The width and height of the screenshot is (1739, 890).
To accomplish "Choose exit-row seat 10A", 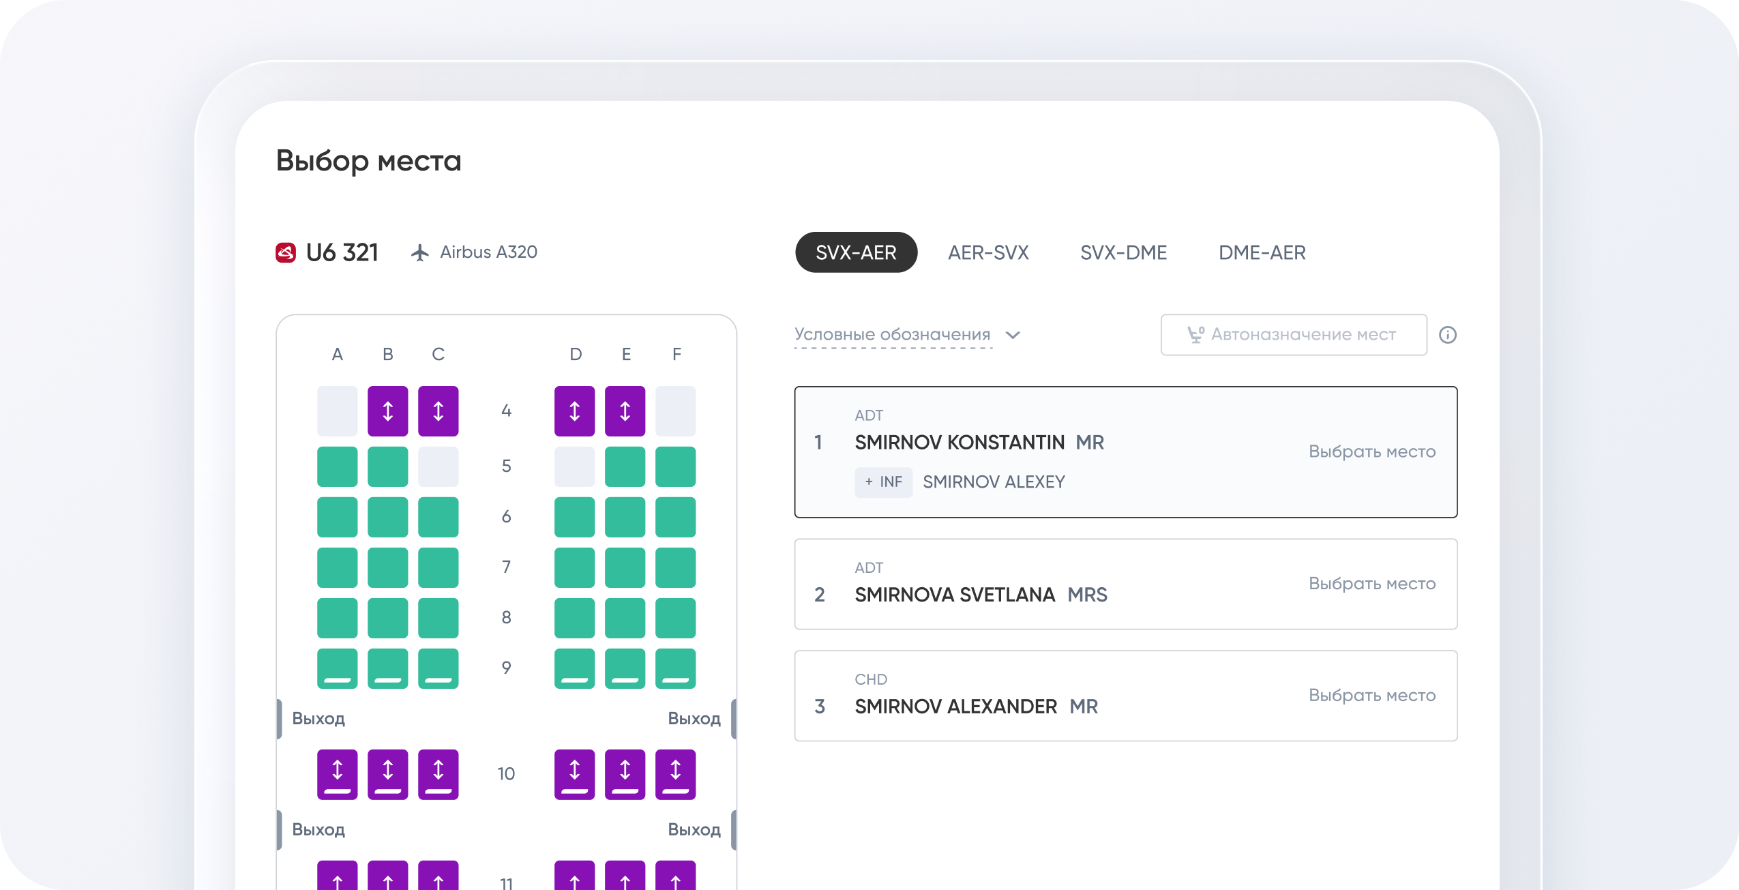I will tap(337, 774).
